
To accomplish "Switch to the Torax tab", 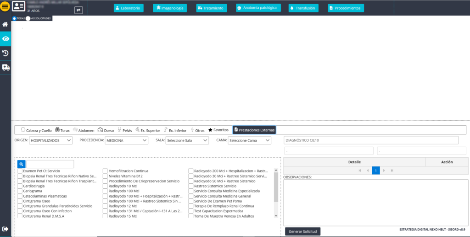I will pyautogui.click(x=62, y=130).
